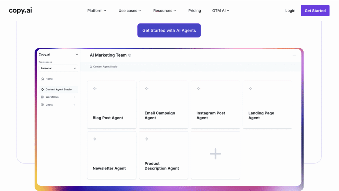The image size is (339, 191).
Task: Click Get Started with AI Agents button
Action: pos(169,30)
